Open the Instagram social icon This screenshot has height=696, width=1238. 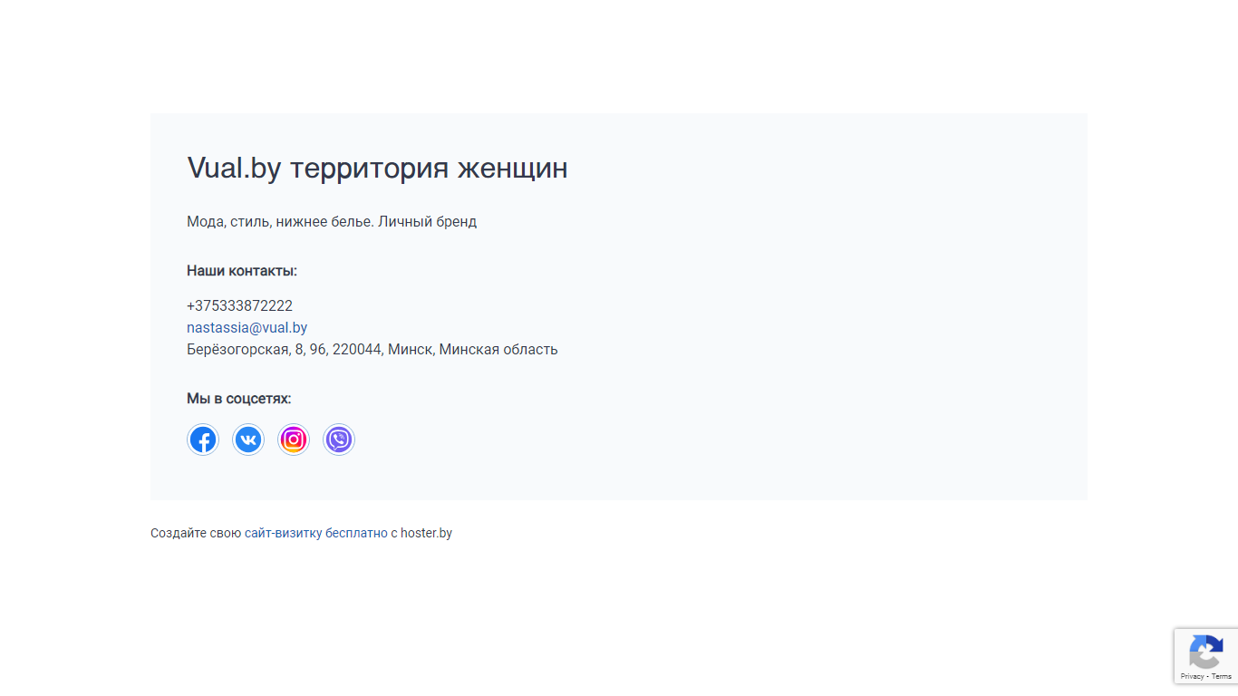pyautogui.click(x=294, y=440)
